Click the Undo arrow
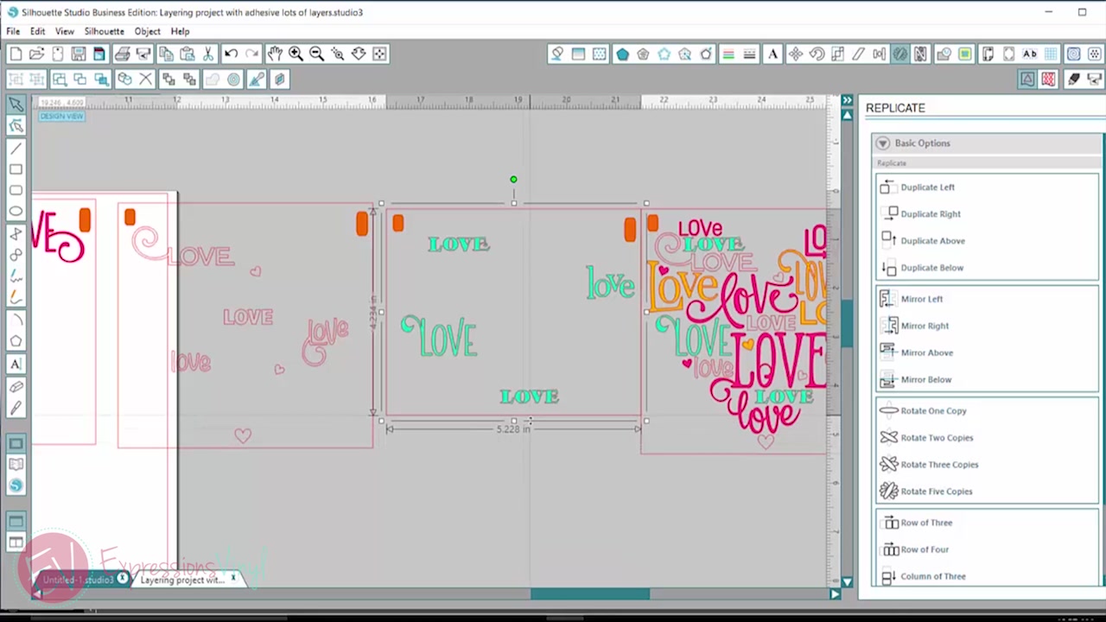This screenshot has width=1106, height=622. pos(231,54)
